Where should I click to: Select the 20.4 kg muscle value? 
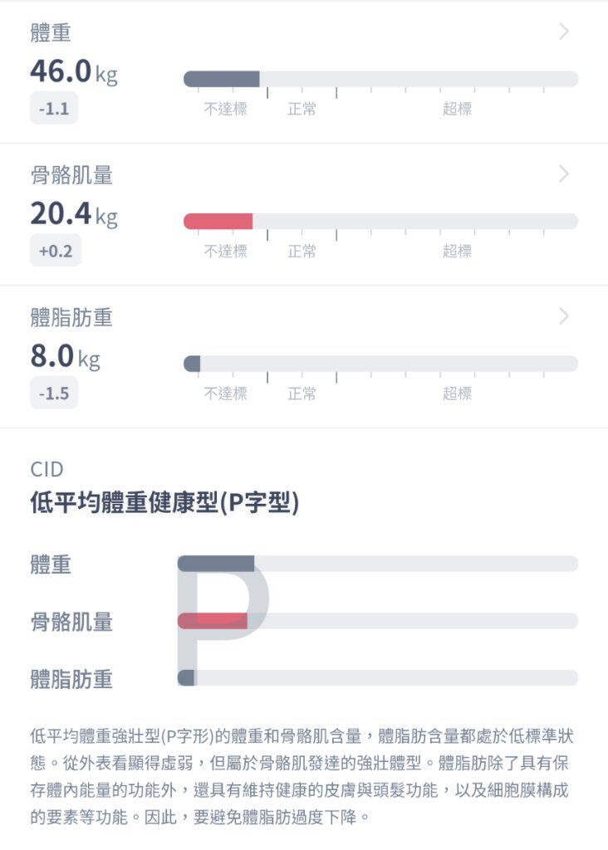pos(74,213)
